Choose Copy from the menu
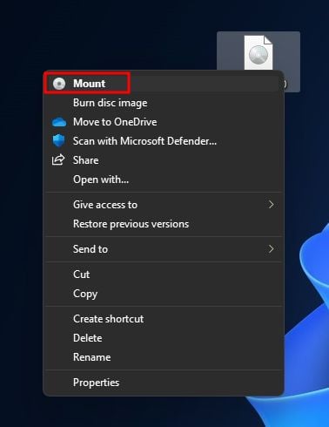Viewport: 329px width, 427px height. [x=164, y=294]
